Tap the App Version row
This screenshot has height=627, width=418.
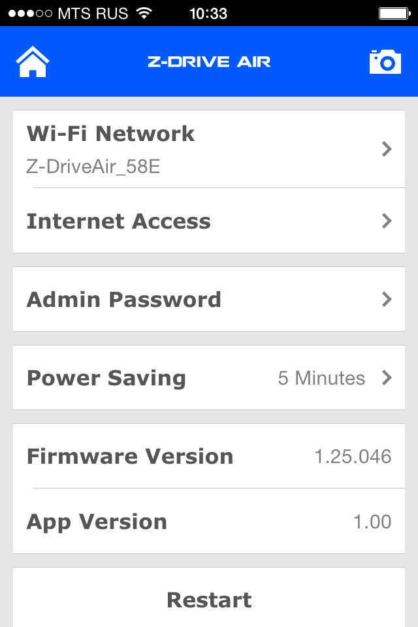click(209, 521)
